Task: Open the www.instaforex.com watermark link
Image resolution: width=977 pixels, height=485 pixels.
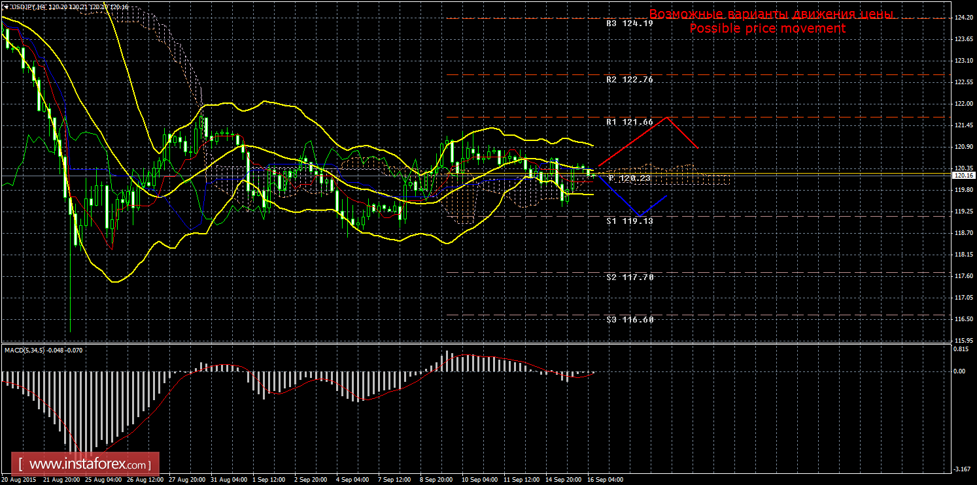Action: coord(89,465)
